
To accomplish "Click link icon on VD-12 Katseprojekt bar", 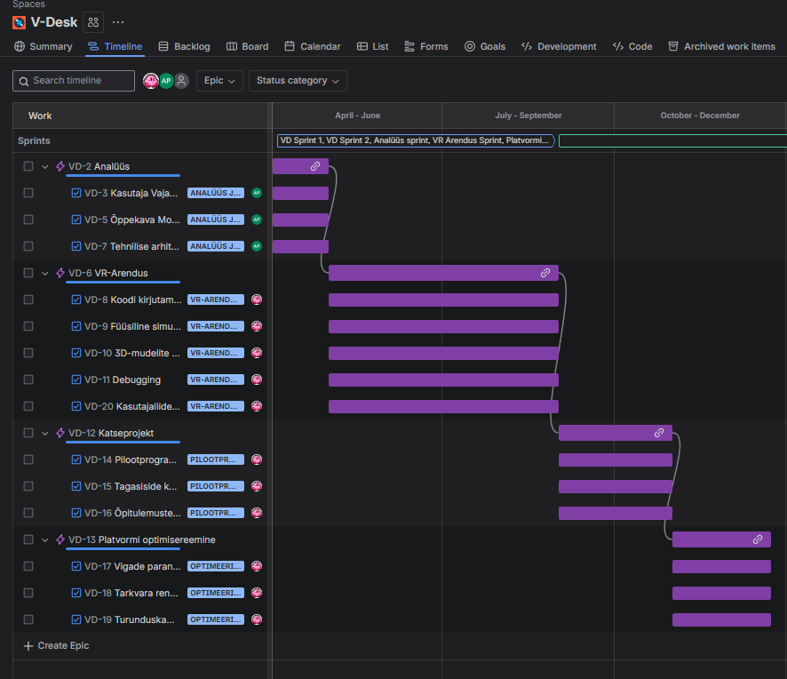I will point(659,433).
